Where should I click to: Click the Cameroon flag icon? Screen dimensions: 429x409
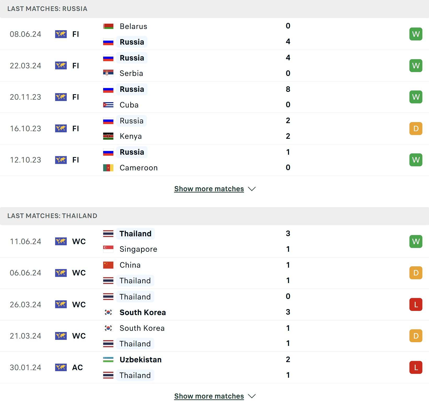click(x=108, y=168)
